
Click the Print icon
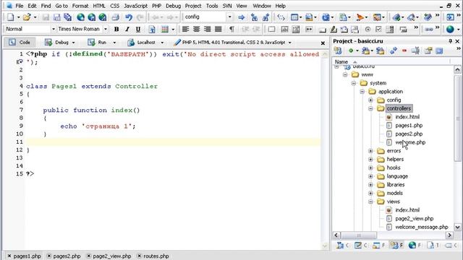click(116, 17)
